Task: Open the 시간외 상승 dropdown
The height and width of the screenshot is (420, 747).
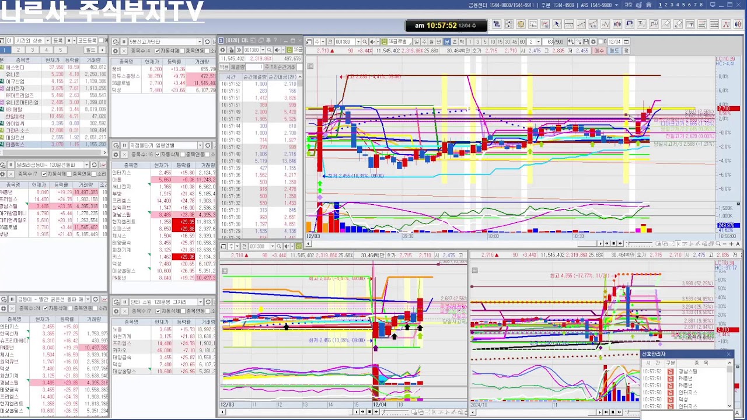Action: (x=48, y=41)
